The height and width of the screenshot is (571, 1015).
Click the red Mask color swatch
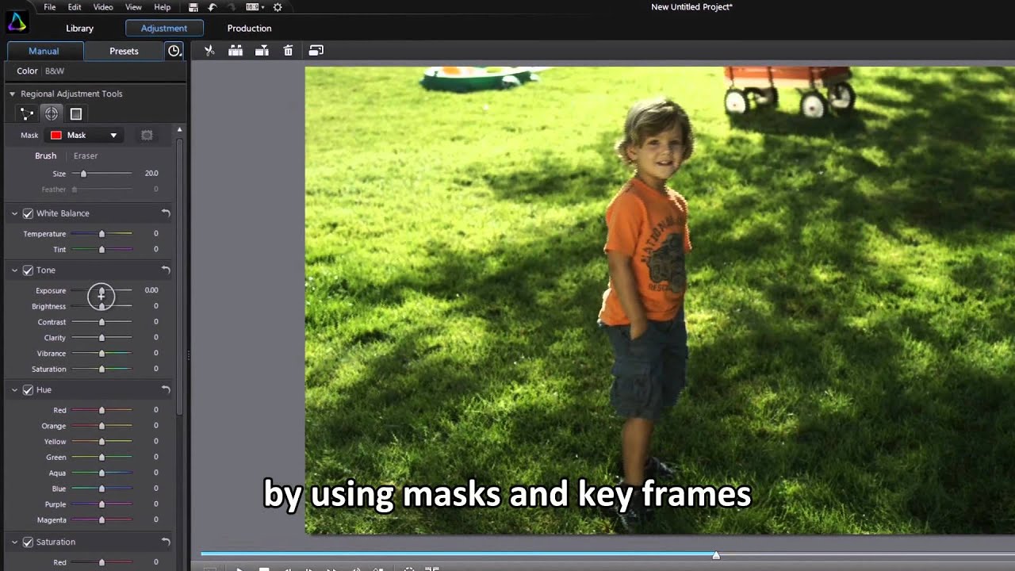[x=56, y=136]
